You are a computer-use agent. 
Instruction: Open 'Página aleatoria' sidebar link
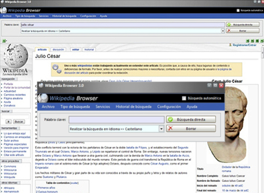13,98
